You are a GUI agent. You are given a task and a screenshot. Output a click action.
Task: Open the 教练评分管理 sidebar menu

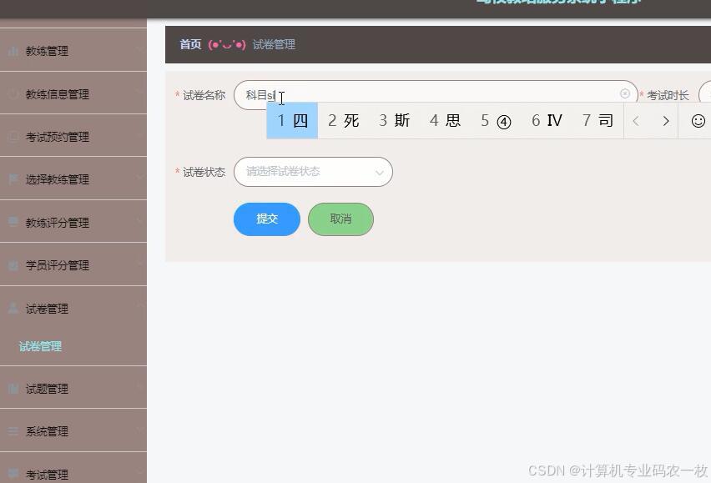coord(73,222)
